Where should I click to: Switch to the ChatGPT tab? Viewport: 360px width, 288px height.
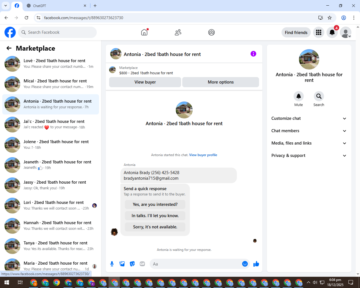[x=56, y=6]
